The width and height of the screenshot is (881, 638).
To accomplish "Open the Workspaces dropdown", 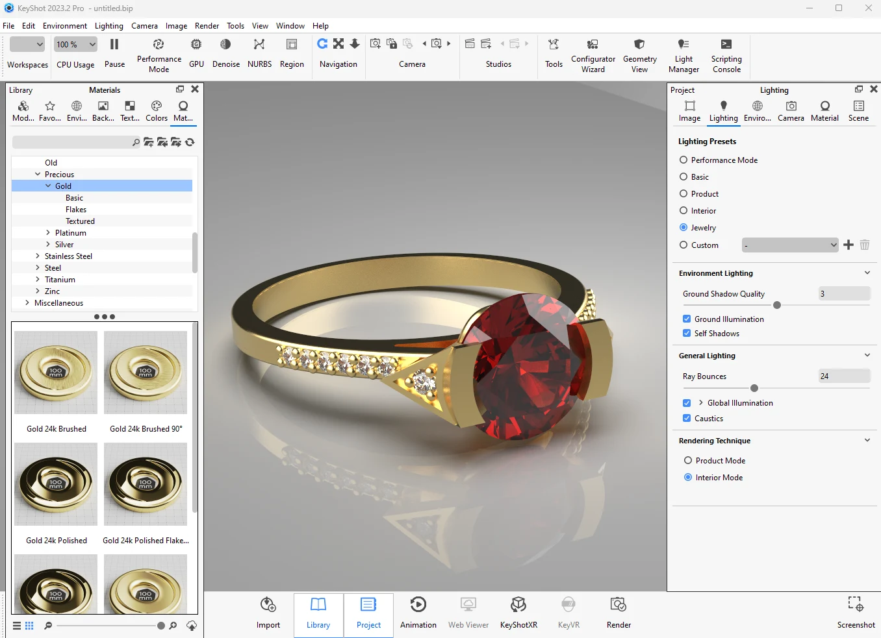I will point(27,44).
